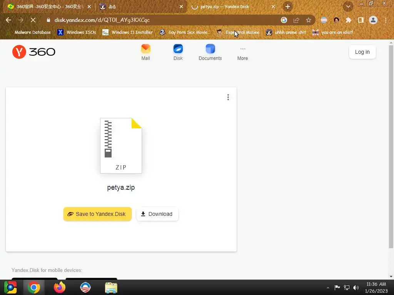Close the 360 security center tab
This screenshot has height=295, width=394.
tap(89, 7)
